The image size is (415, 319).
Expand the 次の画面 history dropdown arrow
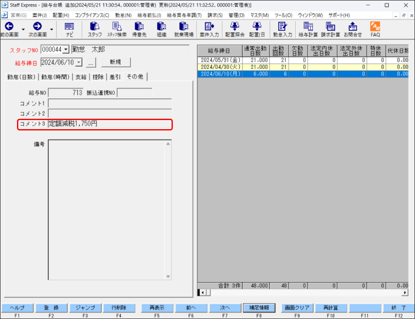52,29
